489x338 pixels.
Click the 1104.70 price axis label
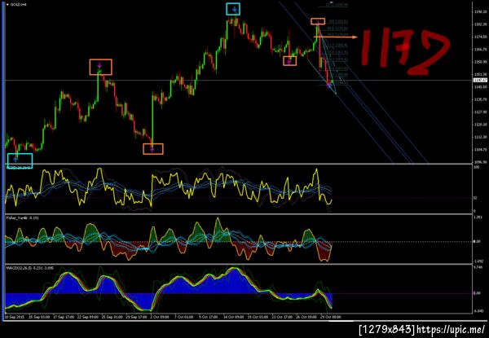click(x=481, y=150)
